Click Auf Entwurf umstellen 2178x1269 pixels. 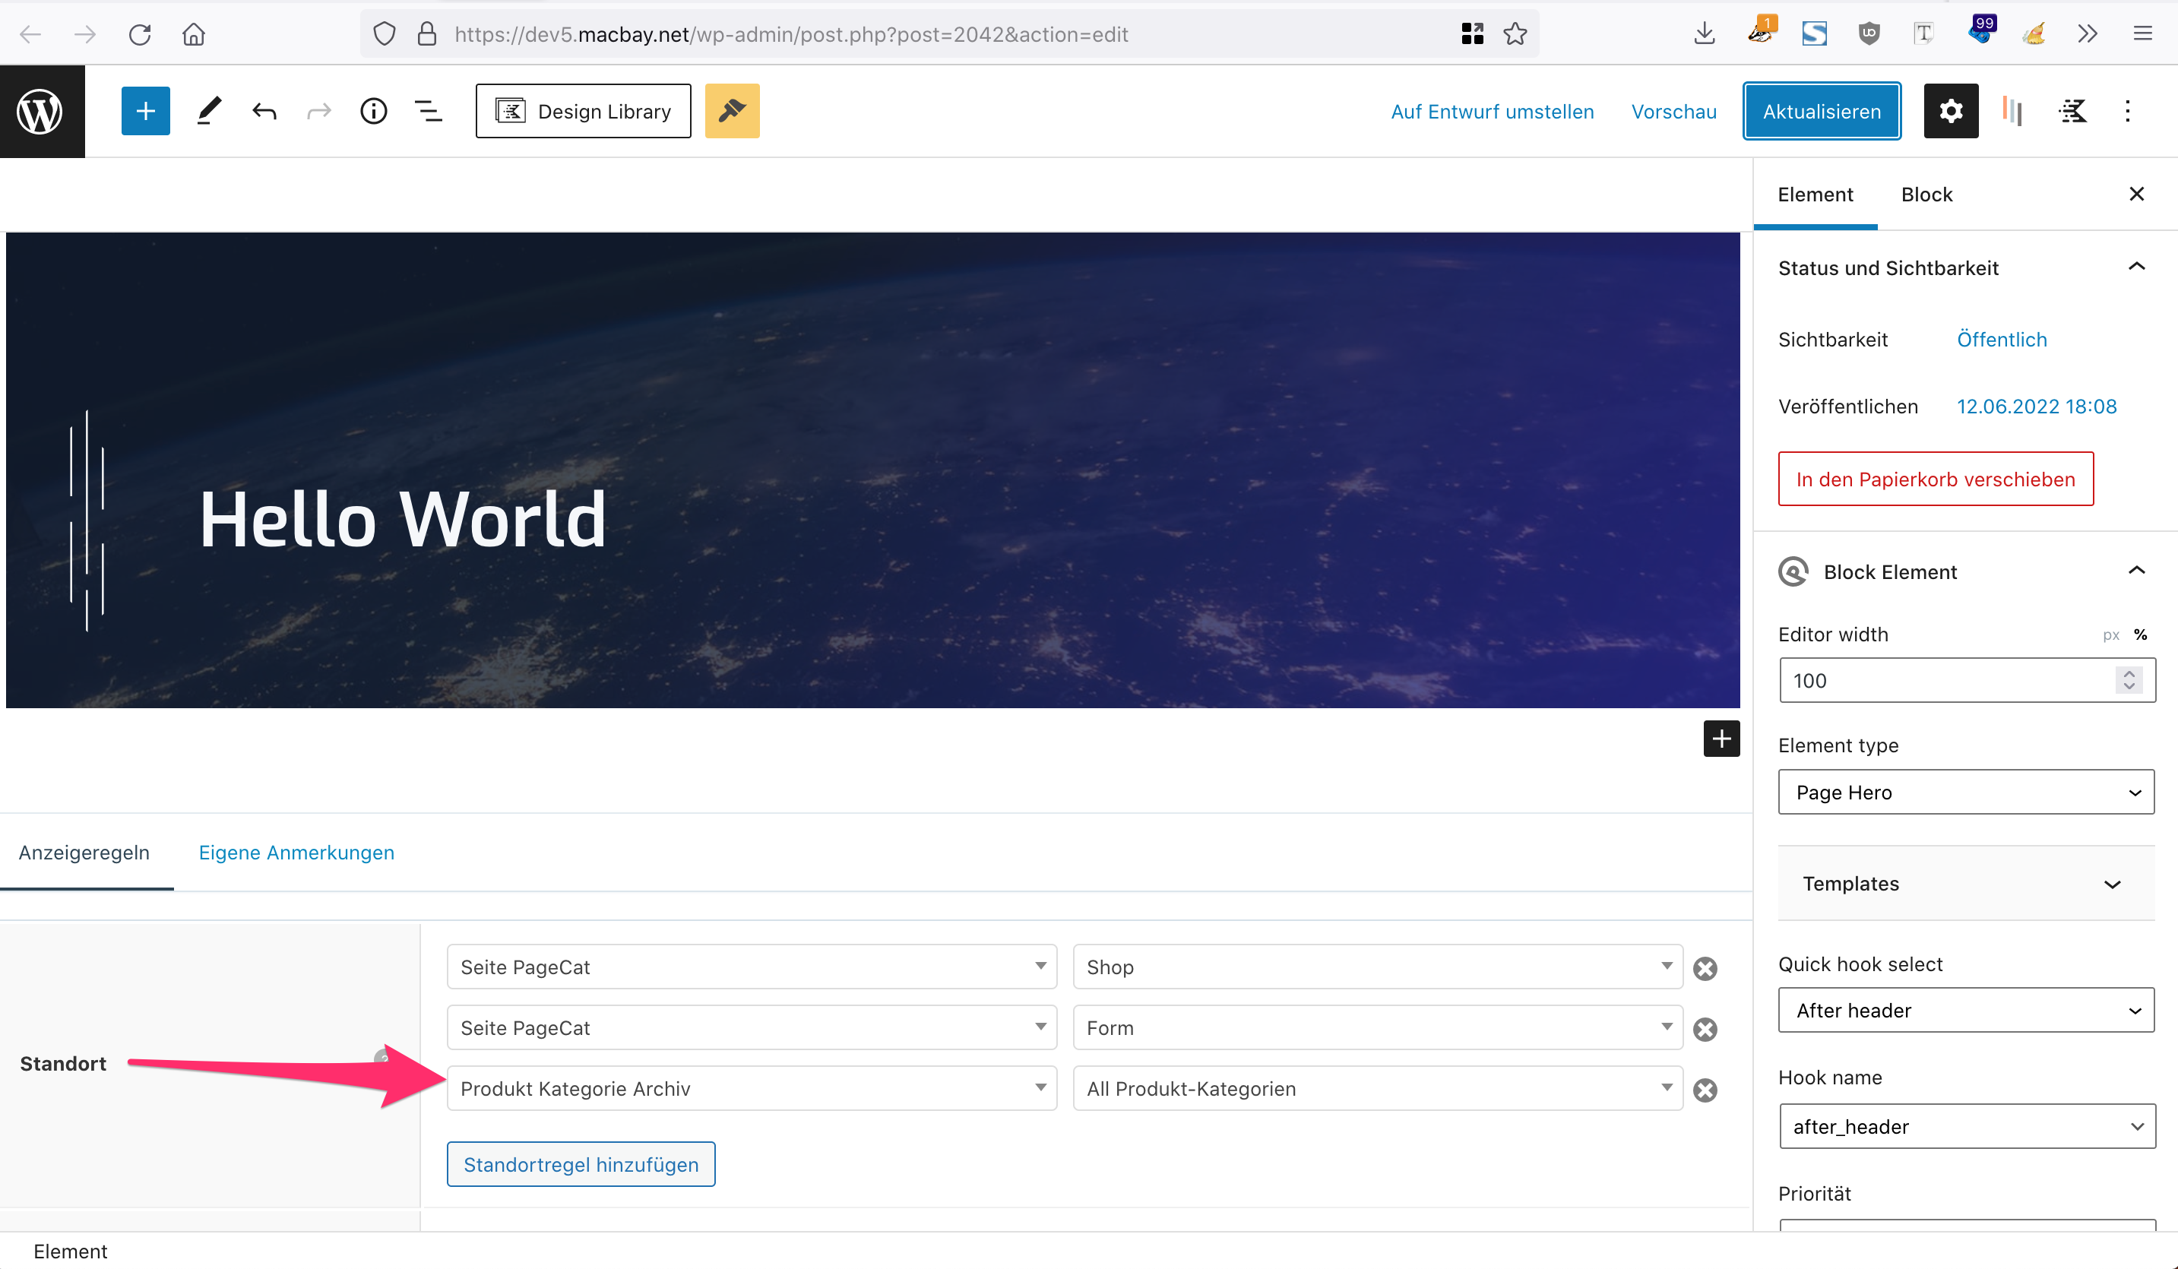1492,112
